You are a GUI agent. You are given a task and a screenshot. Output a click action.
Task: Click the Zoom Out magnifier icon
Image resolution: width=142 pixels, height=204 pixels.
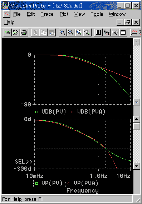pos(71,32)
